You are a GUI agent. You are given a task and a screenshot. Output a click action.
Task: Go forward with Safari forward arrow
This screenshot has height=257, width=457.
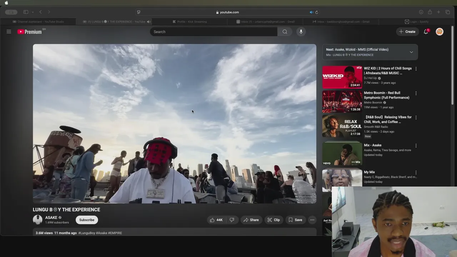pyautogui.click(x=49, y=12)
